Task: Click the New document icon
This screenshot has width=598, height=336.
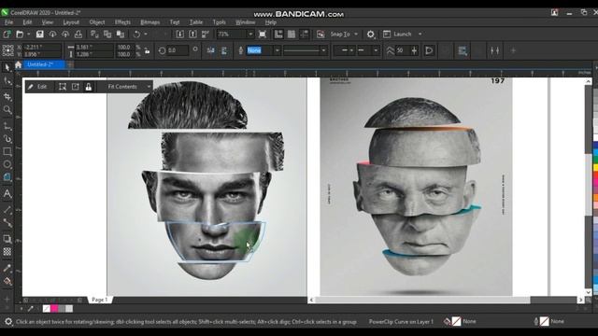Action: pyautogui.click(x=7, y=35)
